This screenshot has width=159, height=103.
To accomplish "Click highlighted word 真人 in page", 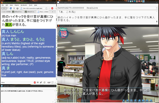I will 9,24.
